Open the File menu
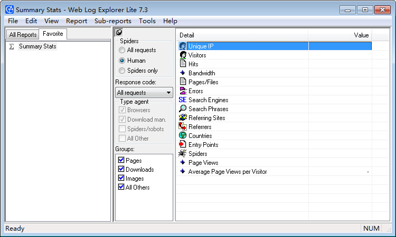The height and width of the screenshot is (237, 396). click(x=13, y=21)
